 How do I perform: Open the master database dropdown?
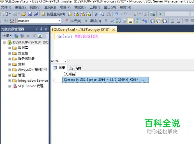pos(59,21)
